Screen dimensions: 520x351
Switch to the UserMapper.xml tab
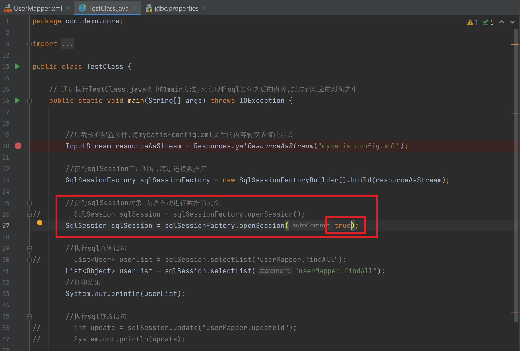(38, 8)
